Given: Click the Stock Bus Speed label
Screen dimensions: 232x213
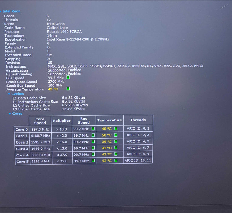Looking at the screenshot, I should (x=21, y=86).
